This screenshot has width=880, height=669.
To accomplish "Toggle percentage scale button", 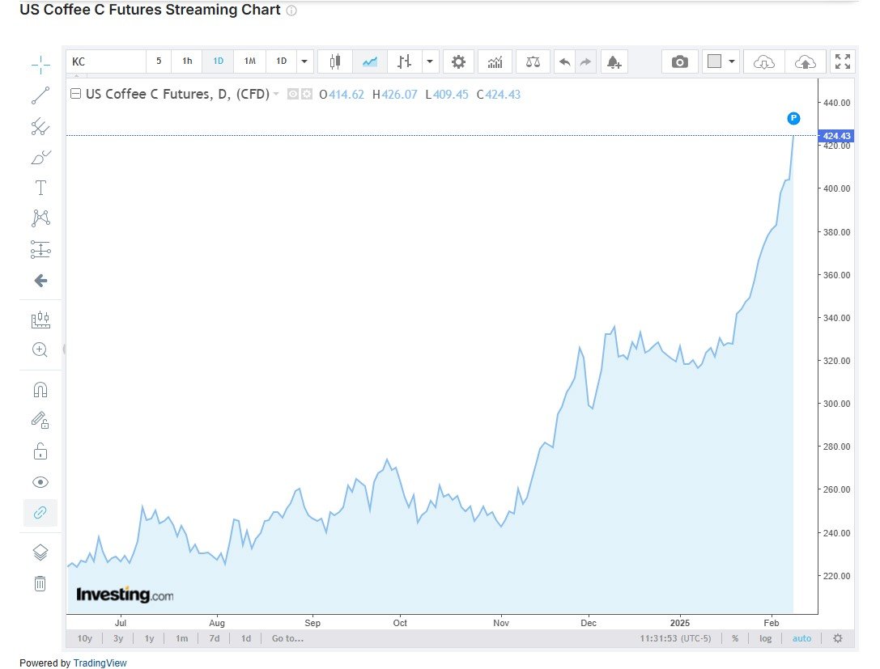I will [735, 638].
